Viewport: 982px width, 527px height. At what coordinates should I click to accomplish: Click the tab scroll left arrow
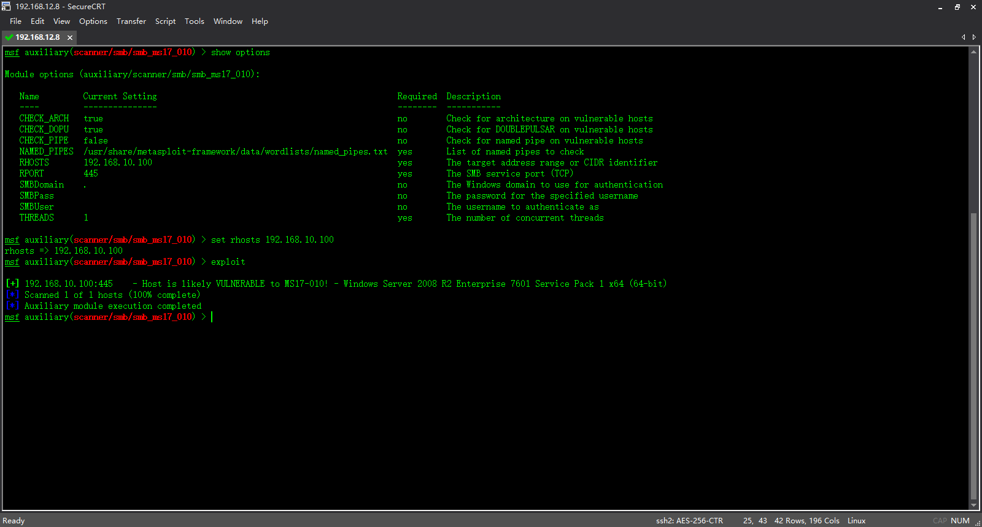964,37
